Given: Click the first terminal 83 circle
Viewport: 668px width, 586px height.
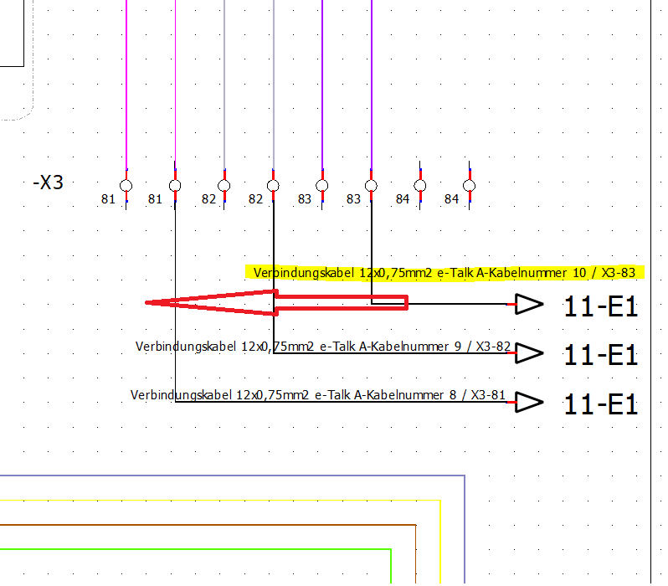Looking at the screenshot, I should tap(321, 185).
